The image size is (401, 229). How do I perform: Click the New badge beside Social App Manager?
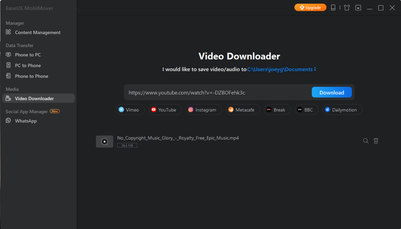55,111
